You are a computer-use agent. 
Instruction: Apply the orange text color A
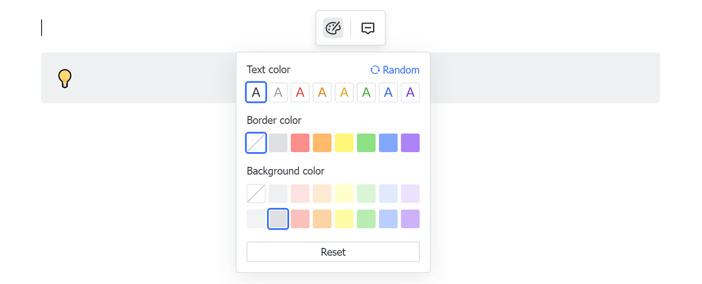pyautogui.click(x=322, y=92)
